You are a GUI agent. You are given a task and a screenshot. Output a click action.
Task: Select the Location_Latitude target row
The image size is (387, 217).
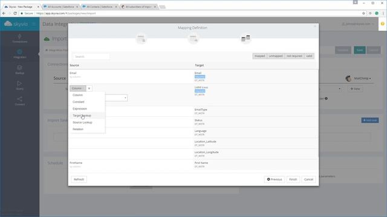256,143
